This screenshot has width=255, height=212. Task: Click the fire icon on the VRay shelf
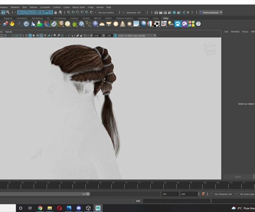[x=12, y=24]
